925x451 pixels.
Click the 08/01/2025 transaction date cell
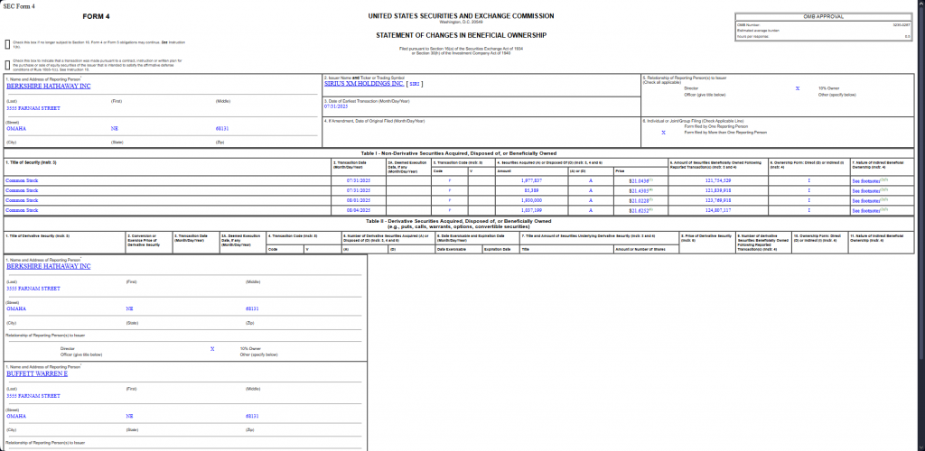coord(359,201)
